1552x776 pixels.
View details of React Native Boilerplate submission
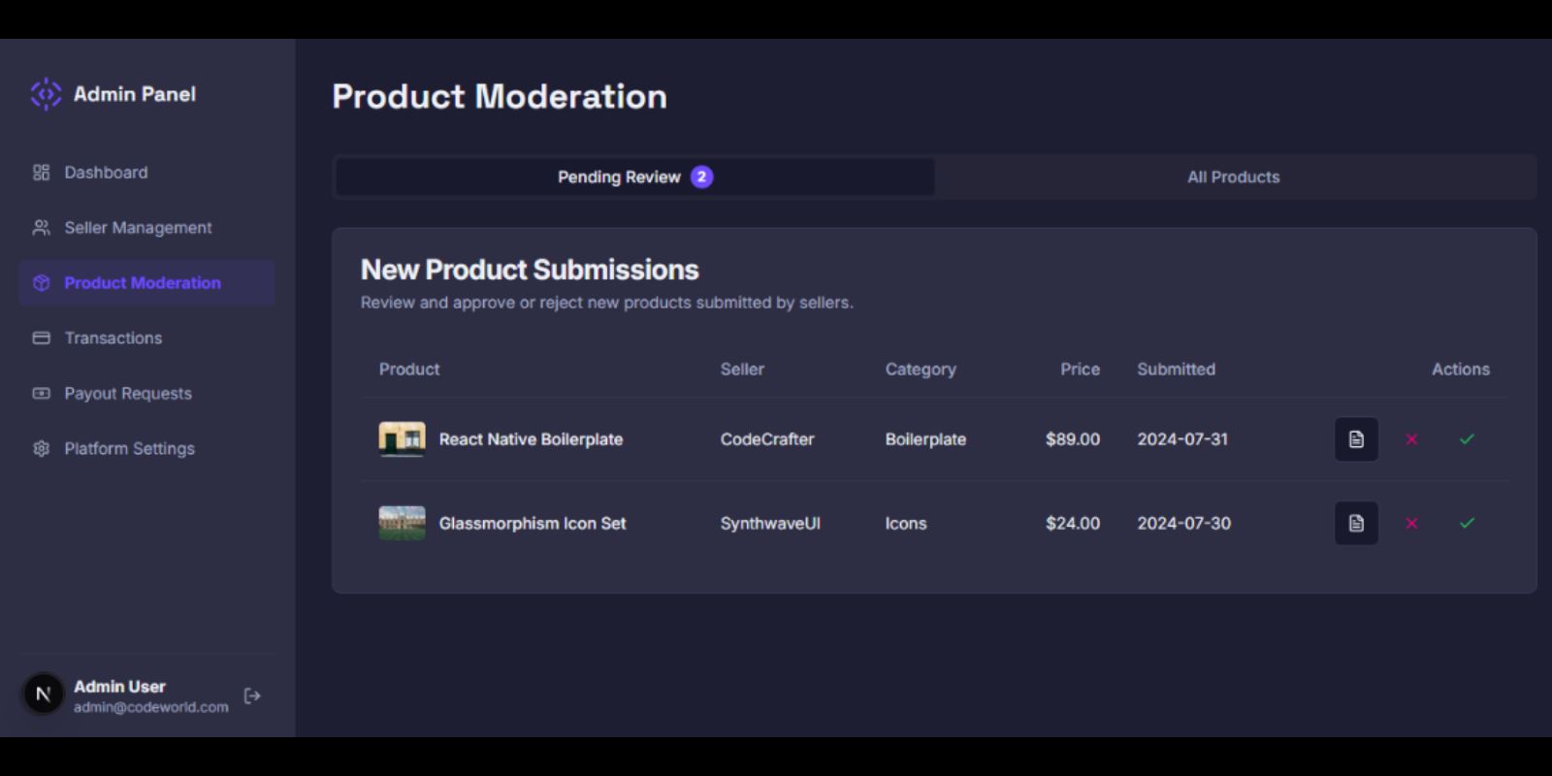coord(1356,439)
